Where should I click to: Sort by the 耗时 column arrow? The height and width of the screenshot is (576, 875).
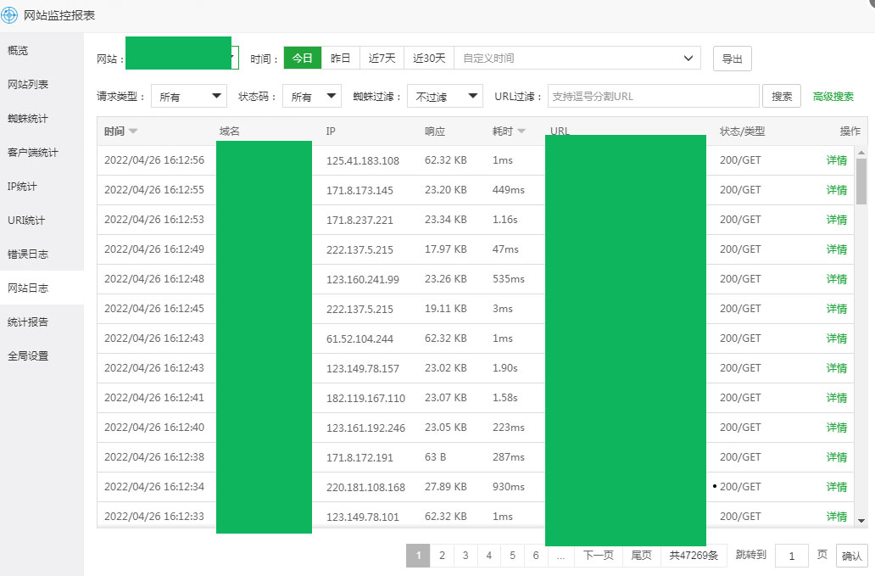pos(521,131)
